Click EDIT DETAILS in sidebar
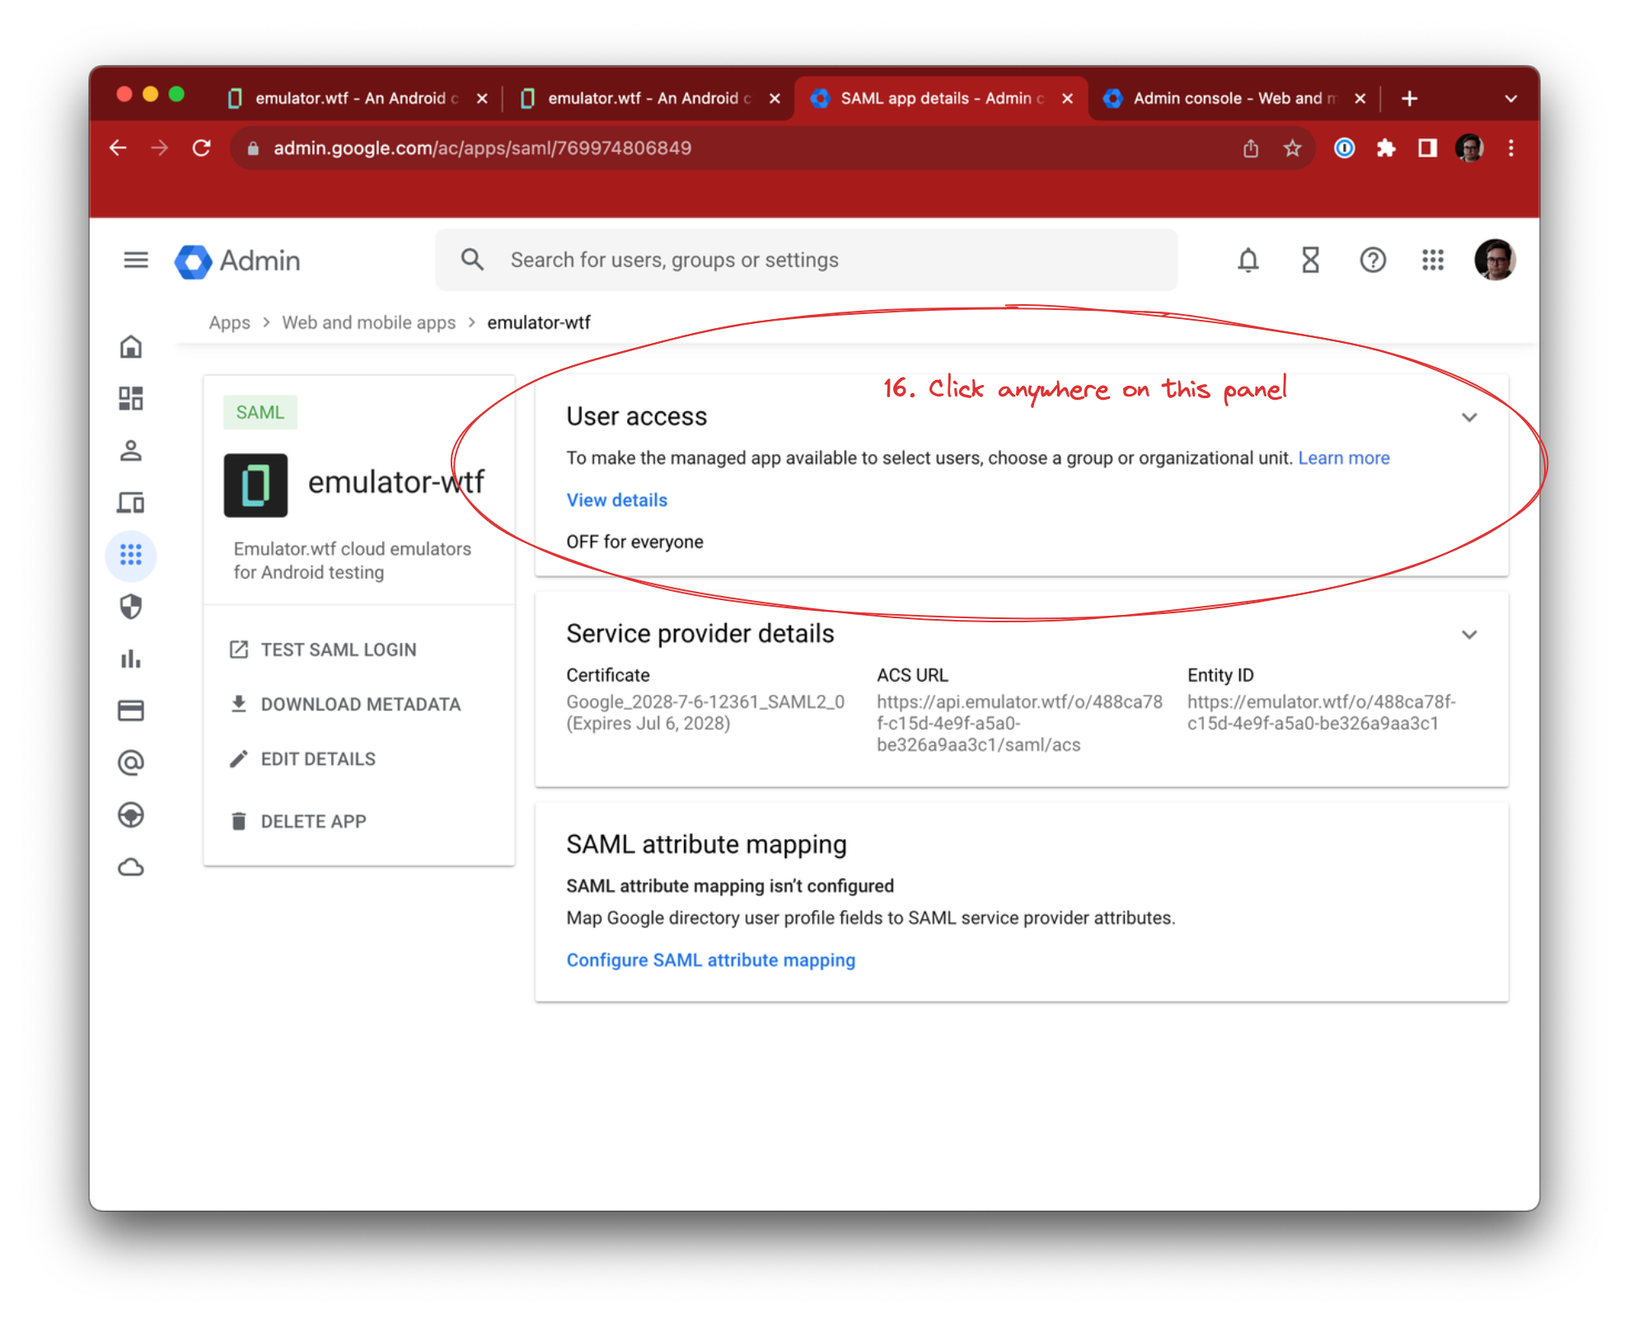Image resolution: width=1629 pixels, height=1323 pixels. pyautogui.click(x=320, y=756)
